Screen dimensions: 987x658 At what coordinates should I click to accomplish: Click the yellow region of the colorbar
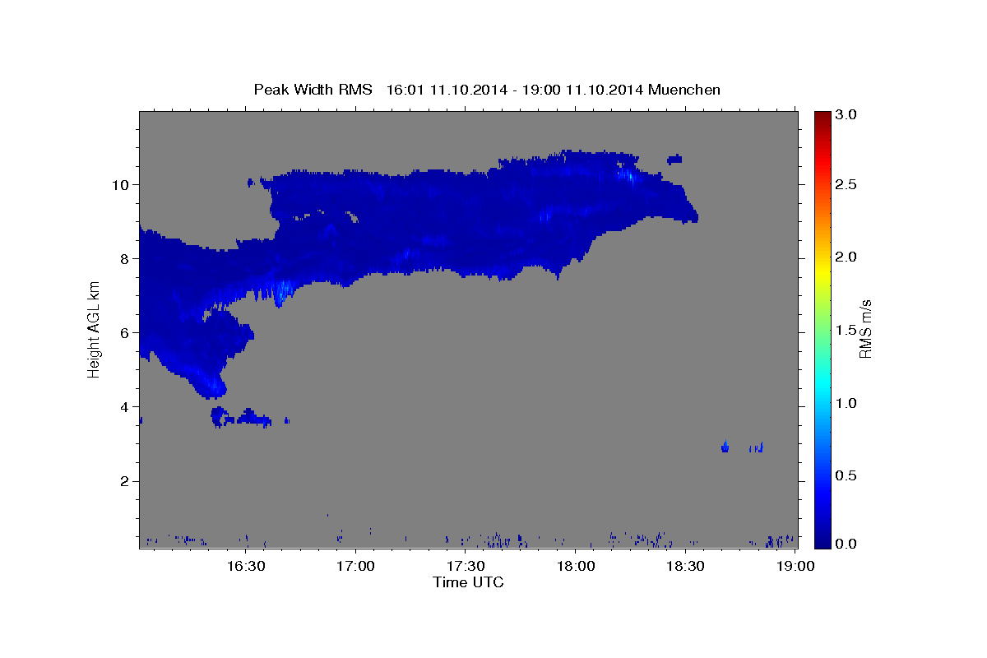pos(822,267)
